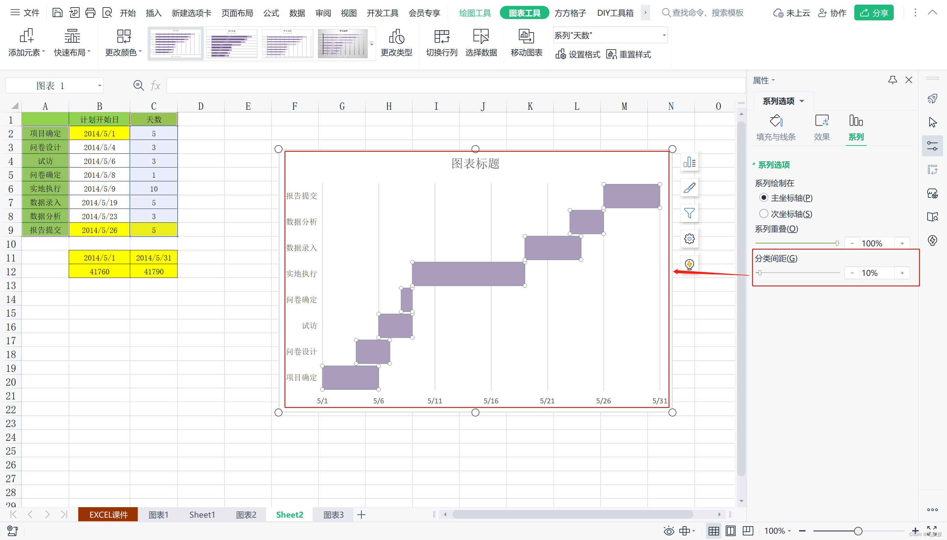This screenshot has height=540, width=947.
Task: Click the 设置格式 button
Action: tap(578, 55)
